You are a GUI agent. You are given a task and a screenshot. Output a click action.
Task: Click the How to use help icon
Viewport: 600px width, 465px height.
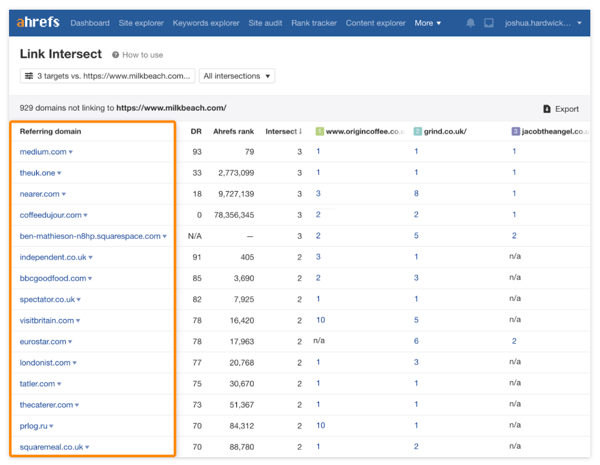point(115,55)
